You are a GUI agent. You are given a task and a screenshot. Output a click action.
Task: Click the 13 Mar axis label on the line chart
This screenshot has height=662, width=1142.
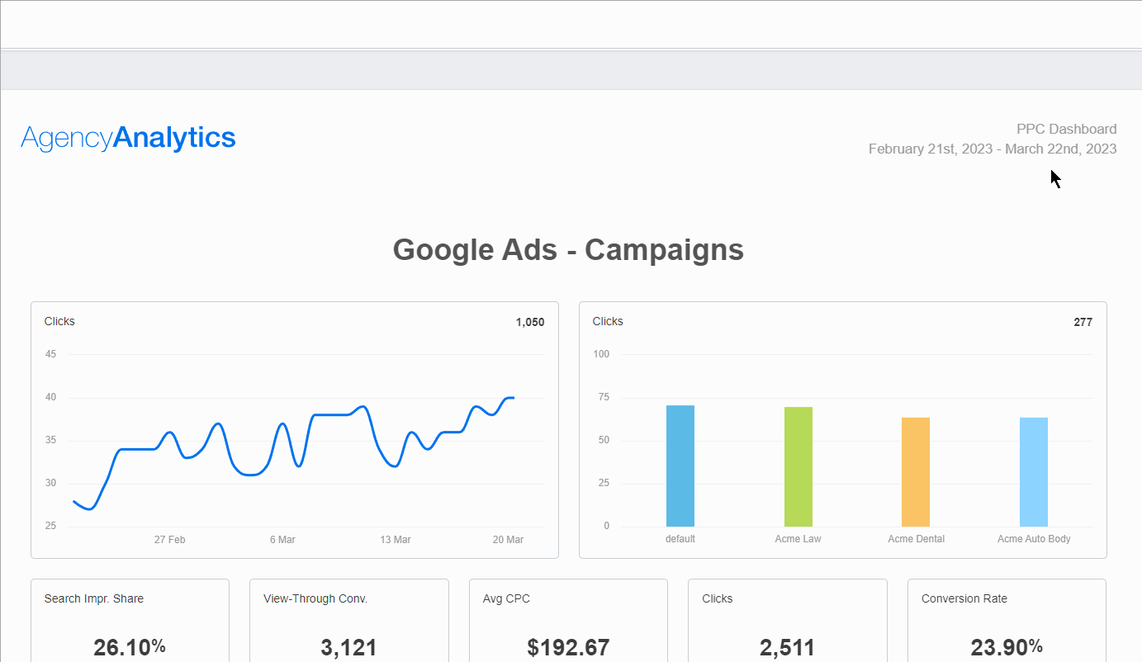396,539
